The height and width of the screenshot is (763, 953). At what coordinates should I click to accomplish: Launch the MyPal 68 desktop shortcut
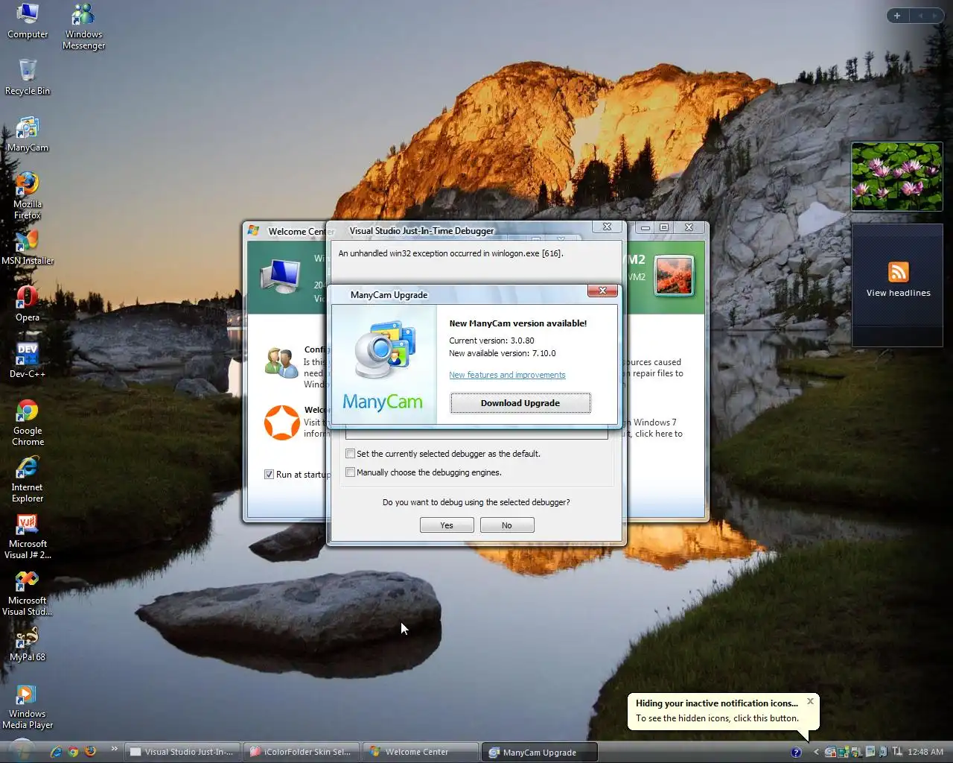(x=28, y=645)
